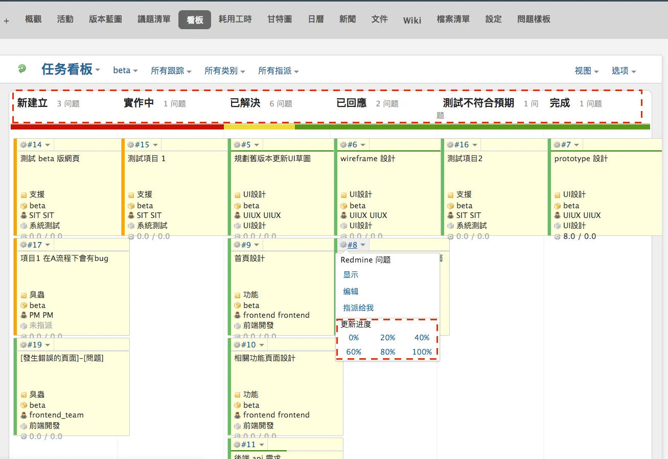Go to the Wiki tab

(x=412, y=20)
